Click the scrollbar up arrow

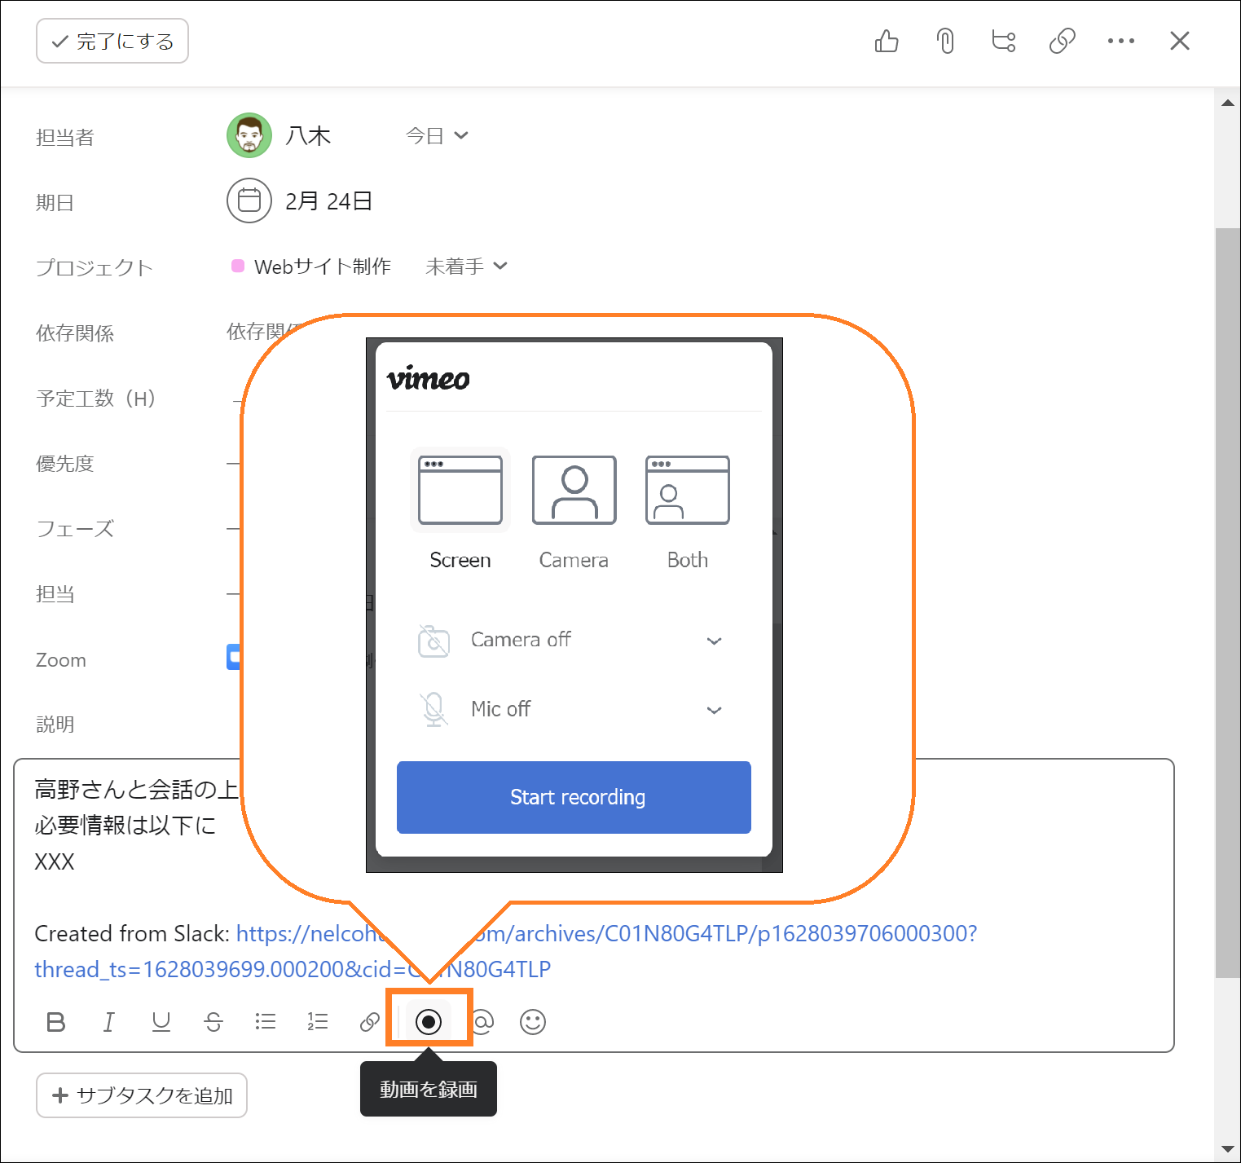(1228, 103)
